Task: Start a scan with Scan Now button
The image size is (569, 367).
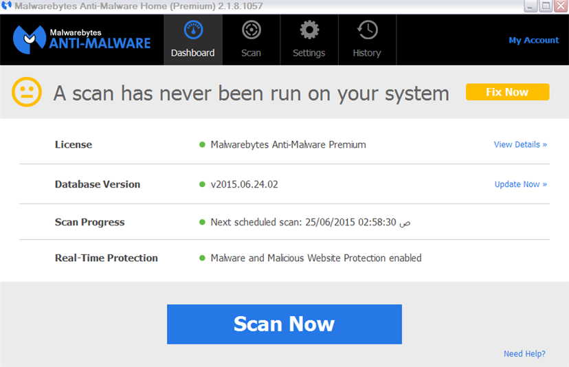Action: click(284, 324)
